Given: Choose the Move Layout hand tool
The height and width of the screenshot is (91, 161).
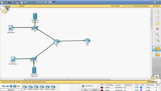Looking at the screenshot, I should pyautogui.click(x=157, y=17).
